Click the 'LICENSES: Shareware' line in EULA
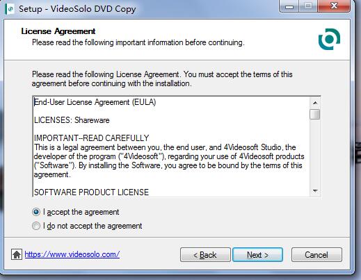 (72, 120)
